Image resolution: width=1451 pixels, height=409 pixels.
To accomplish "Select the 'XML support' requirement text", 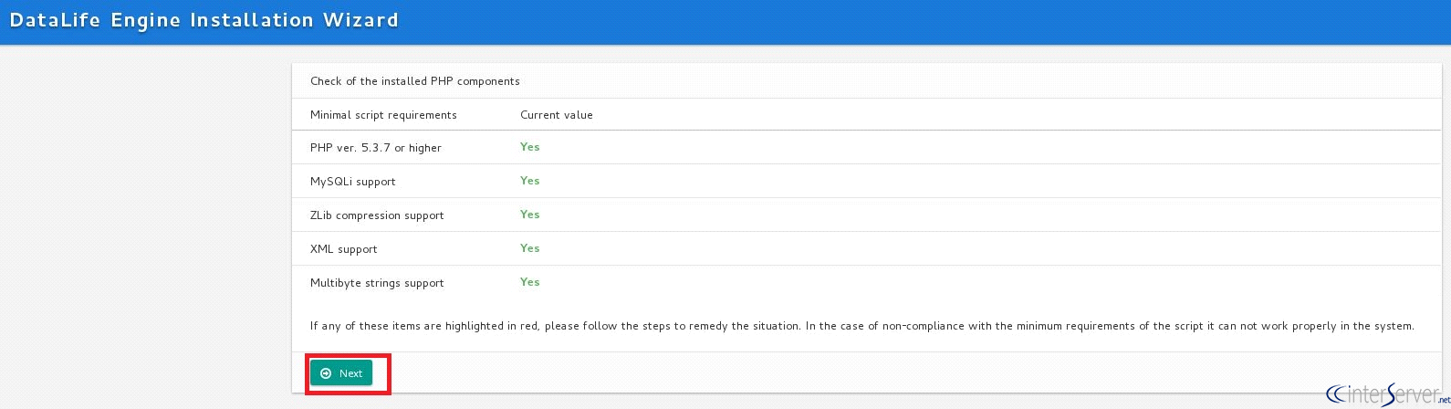I will 344,249.
